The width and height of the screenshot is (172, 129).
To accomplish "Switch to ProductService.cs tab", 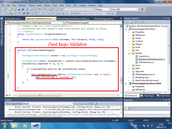I will point(13,19).
